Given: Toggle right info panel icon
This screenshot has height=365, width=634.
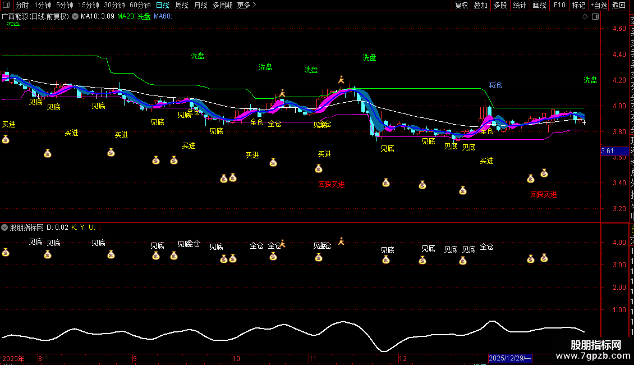Looking at the screenshot, I should pos(595,16).
